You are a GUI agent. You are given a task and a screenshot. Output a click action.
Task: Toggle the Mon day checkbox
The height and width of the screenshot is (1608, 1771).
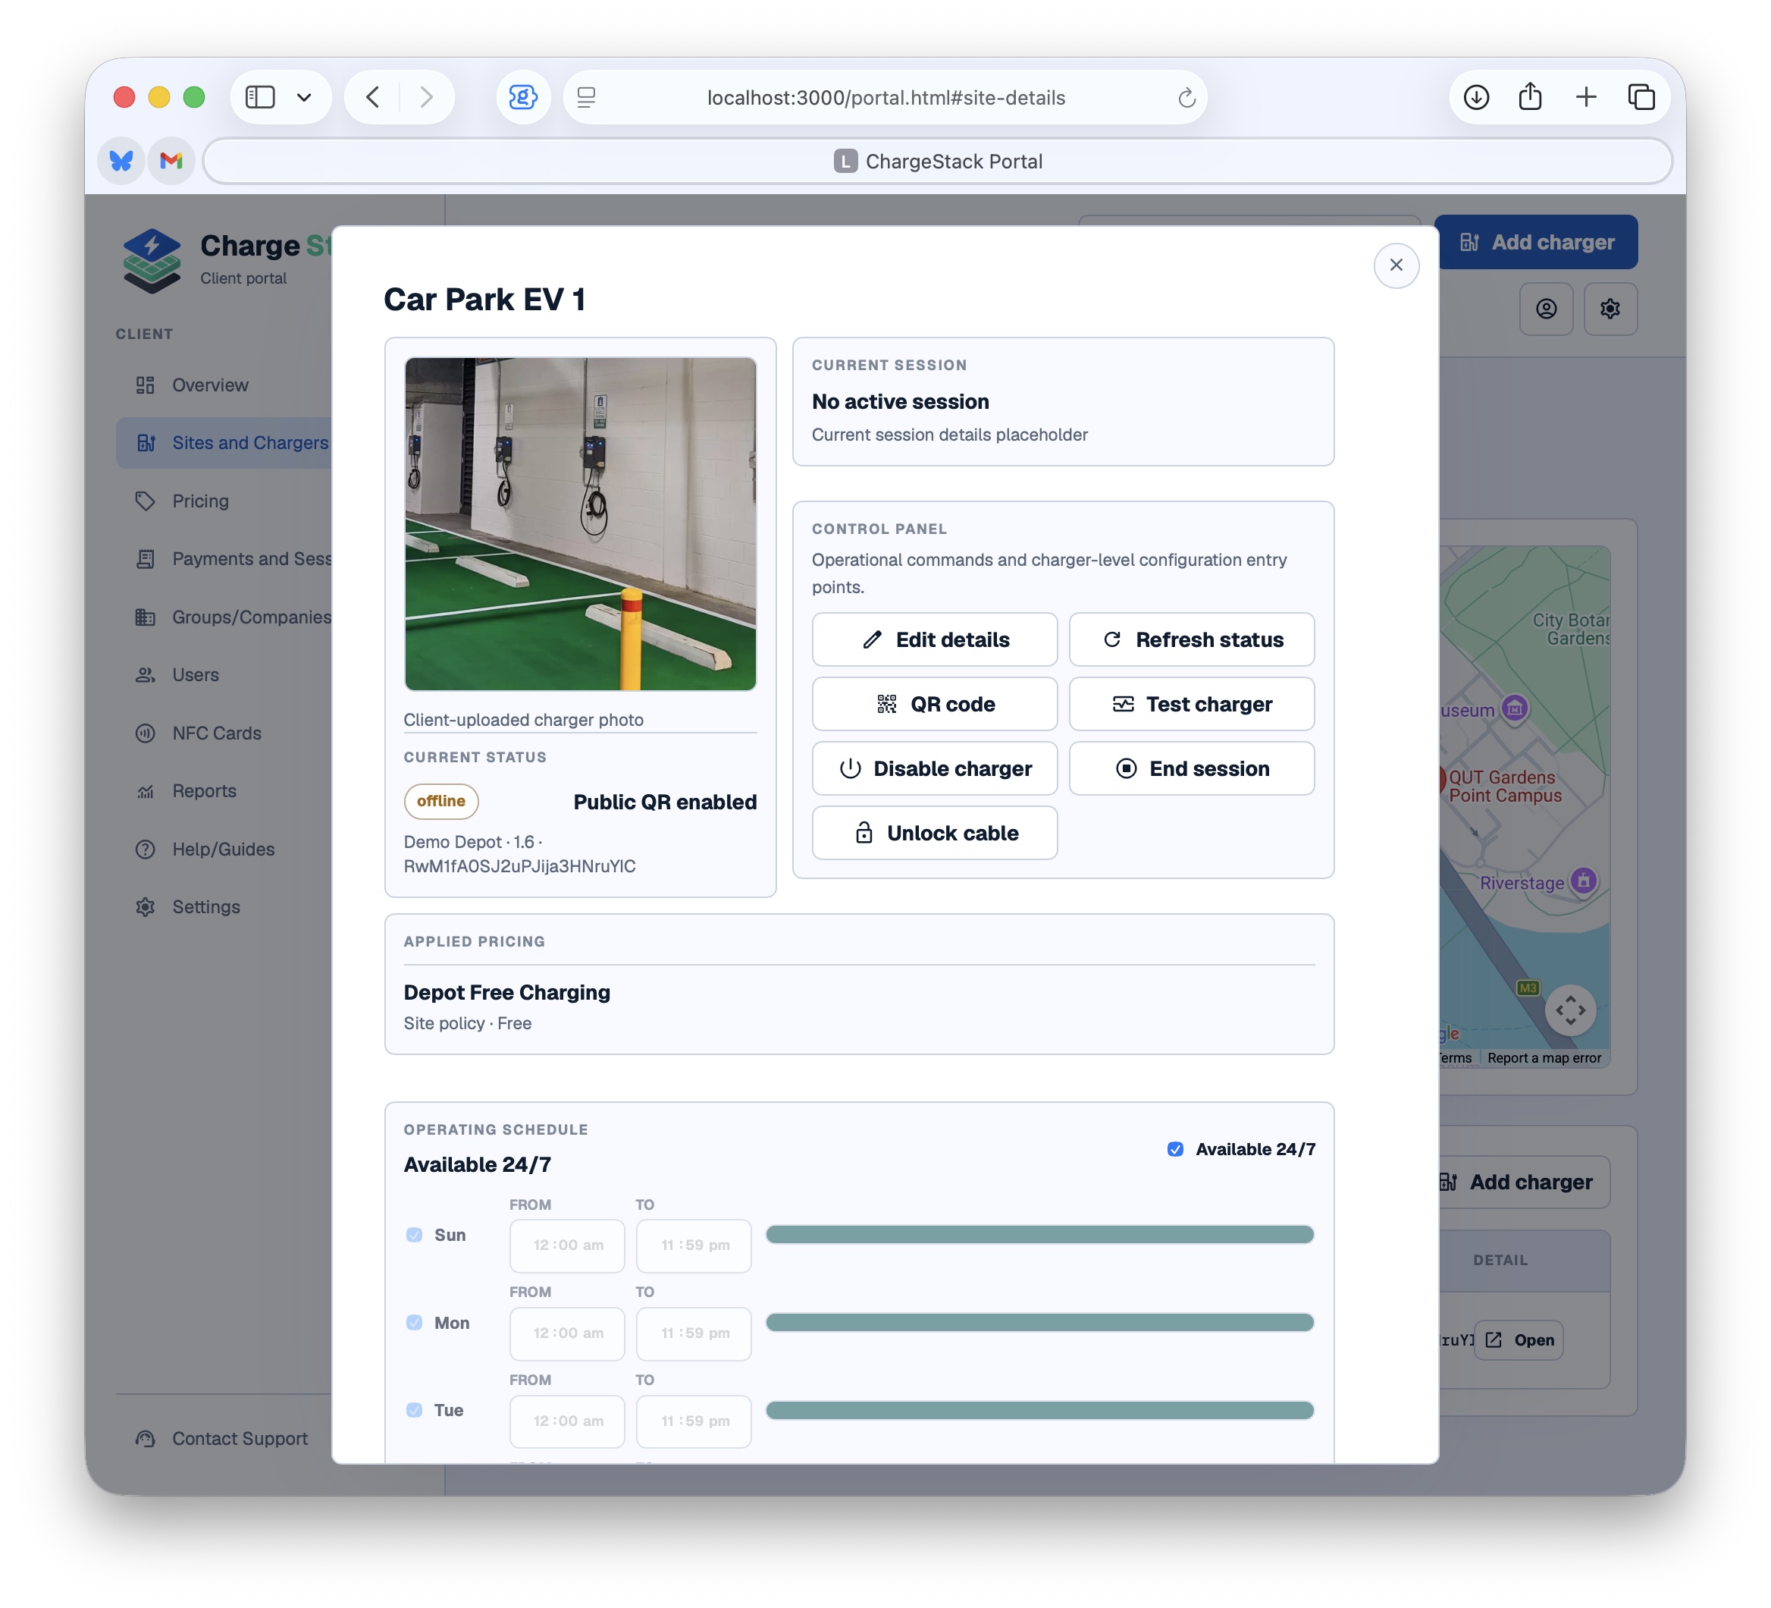414,1322
